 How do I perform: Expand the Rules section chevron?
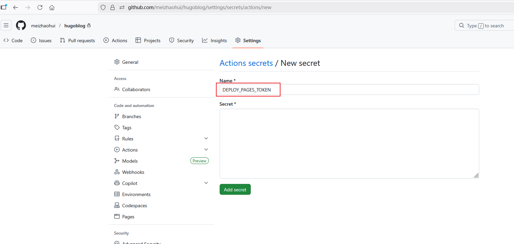click(x=206, y=138)
